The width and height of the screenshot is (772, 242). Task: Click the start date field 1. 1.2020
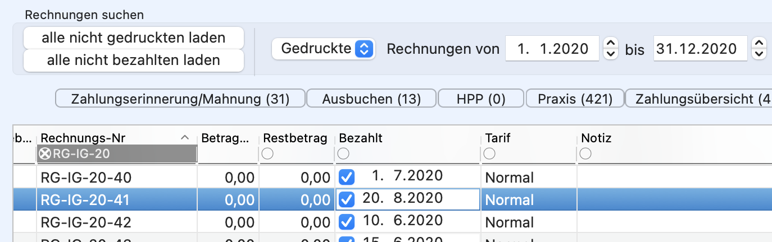tap(553, 49)
